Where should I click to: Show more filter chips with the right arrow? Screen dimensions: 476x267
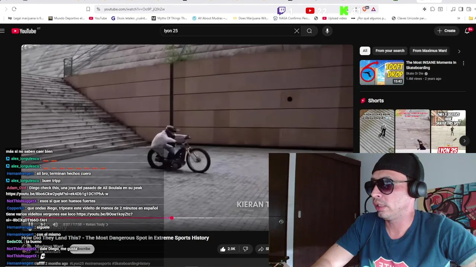click(x=459, y=51)
